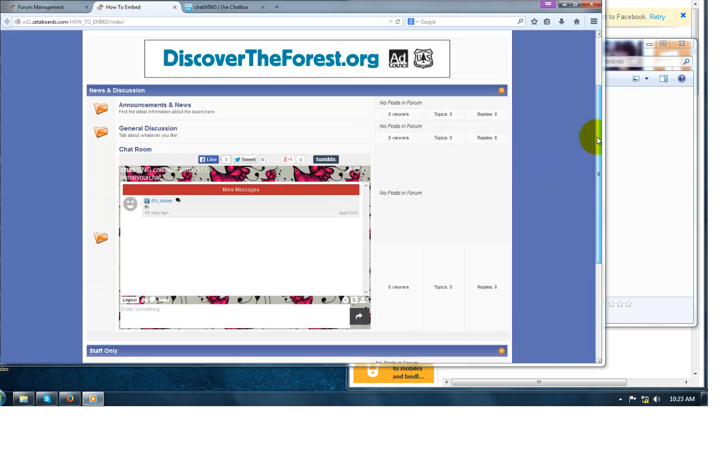Bookmark this page with the star icon
Image resolution: width=725 pixels, height=453 pixels.
pos(534,22)
